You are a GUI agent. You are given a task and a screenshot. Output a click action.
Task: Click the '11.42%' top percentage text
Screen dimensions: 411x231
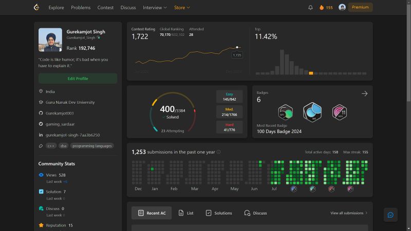tap(266, 36)
